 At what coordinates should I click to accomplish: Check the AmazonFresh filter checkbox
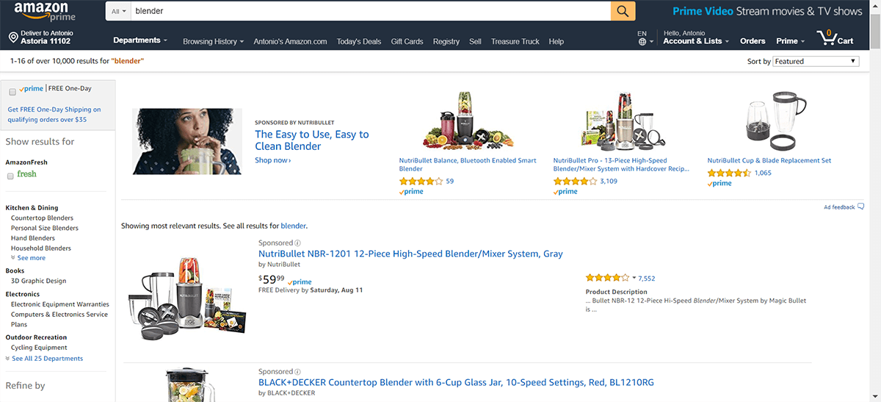[x=10, y=176]
